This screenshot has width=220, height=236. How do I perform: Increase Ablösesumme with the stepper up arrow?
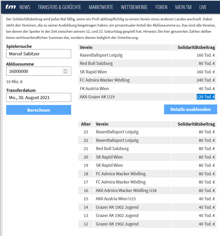pyautogui.click(x=65, y=70)
